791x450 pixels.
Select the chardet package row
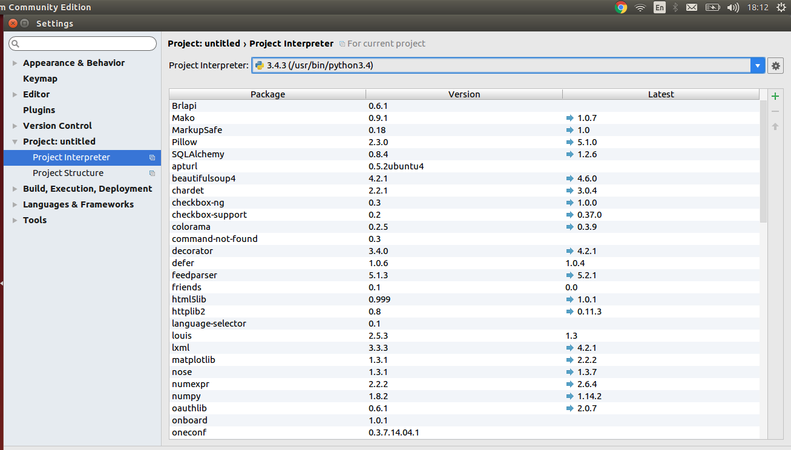coord(464,191)
